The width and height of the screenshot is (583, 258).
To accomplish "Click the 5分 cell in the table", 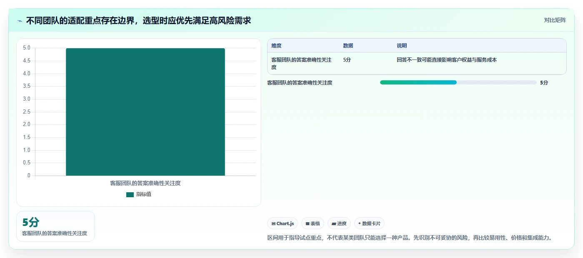I will point(347,60).
